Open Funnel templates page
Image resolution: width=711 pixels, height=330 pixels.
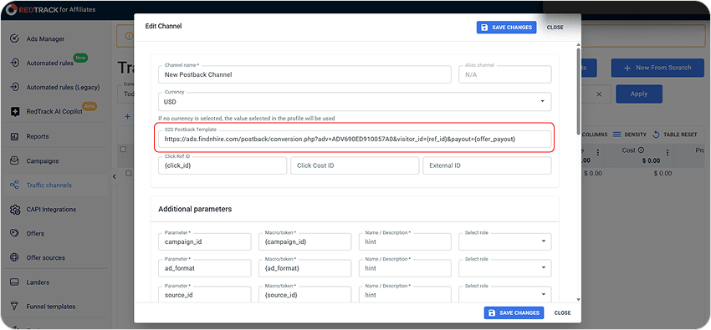click(51, 307)
